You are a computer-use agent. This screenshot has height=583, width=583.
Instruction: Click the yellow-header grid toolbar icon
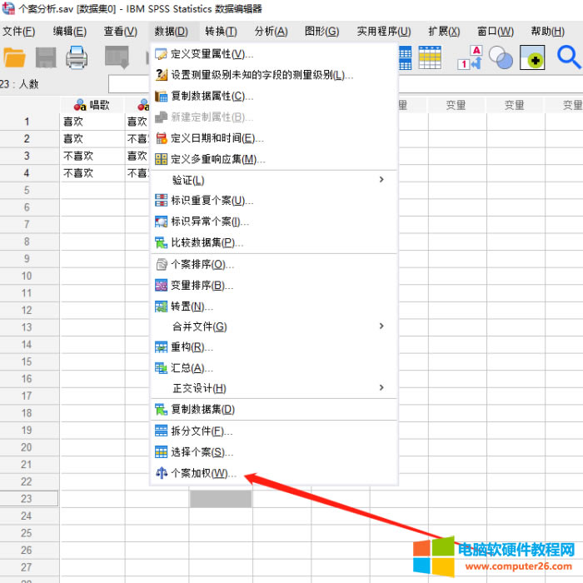coord(430,57)
